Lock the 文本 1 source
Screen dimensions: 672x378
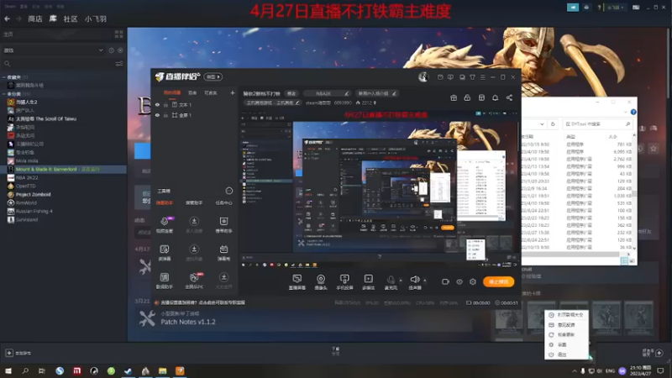pos(165,104)
